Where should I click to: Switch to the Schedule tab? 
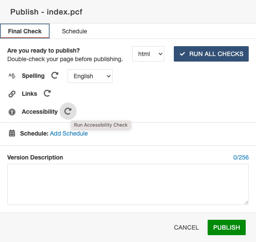[x=74, y=31]
